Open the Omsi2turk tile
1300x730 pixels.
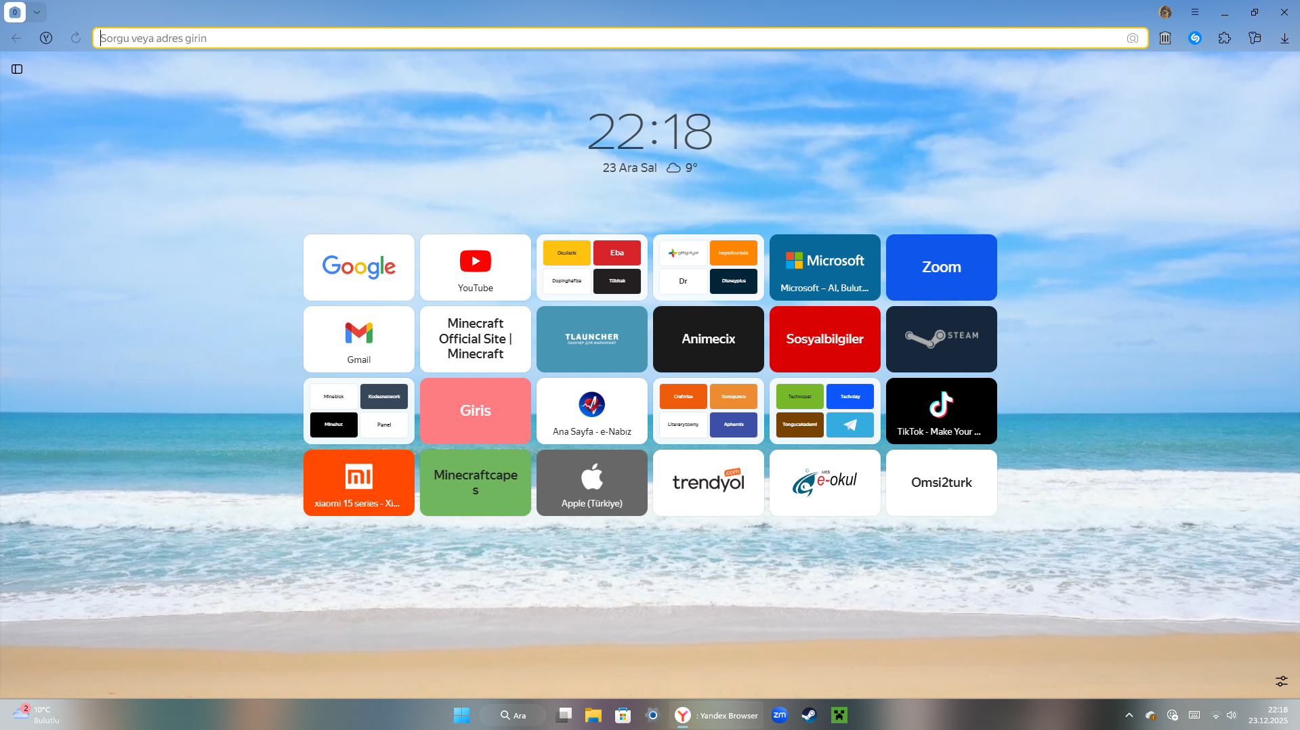(x=942, y=483)
